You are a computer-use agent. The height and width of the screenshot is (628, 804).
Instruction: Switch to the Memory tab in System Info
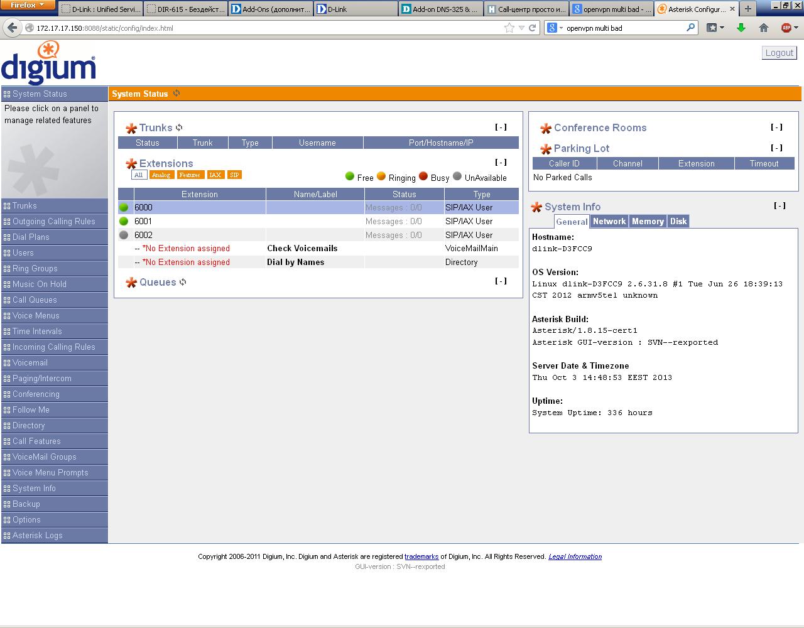click(648, 221)
